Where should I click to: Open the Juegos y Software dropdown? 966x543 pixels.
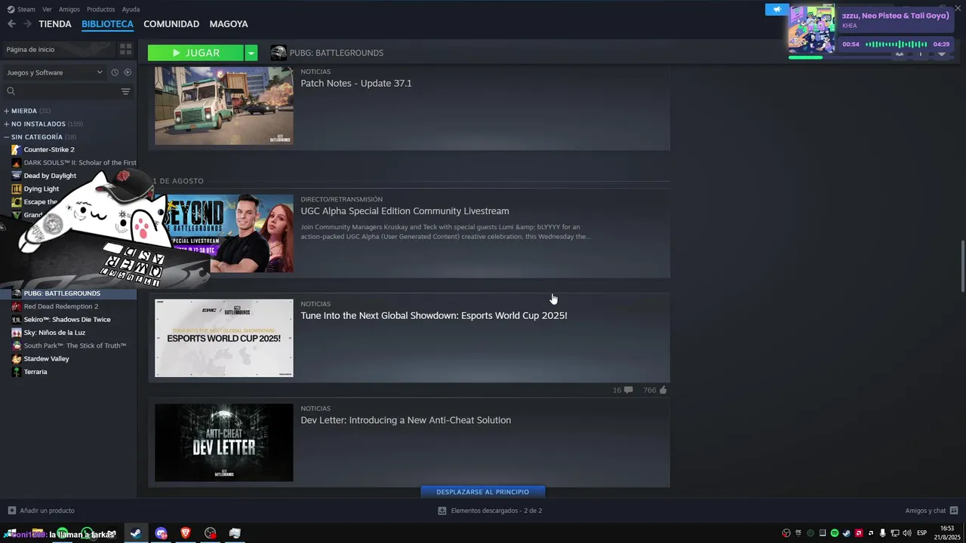pyautogui.click(x=54, y=72)
